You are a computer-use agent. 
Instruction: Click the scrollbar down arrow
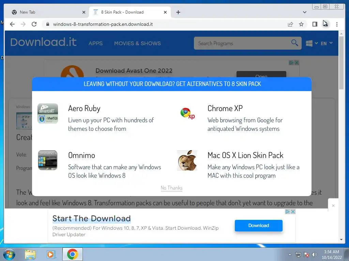coord(341,240)
